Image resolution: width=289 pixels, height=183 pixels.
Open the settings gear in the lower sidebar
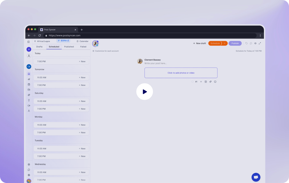coord(29,164)
